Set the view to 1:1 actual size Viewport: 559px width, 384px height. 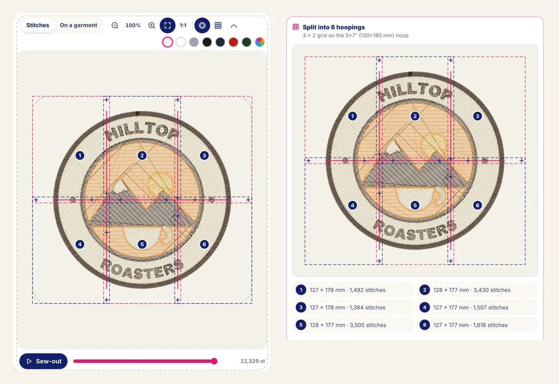183,25
